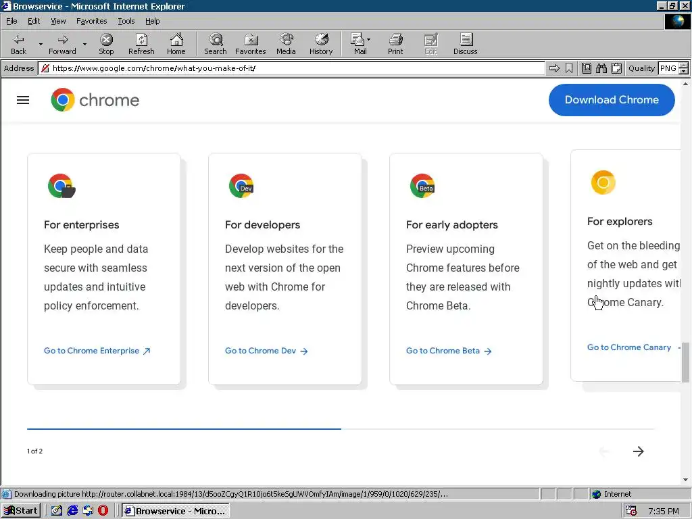Launch Internet Explorer from quick launch
692x519 pixels.
coord(72,511)
